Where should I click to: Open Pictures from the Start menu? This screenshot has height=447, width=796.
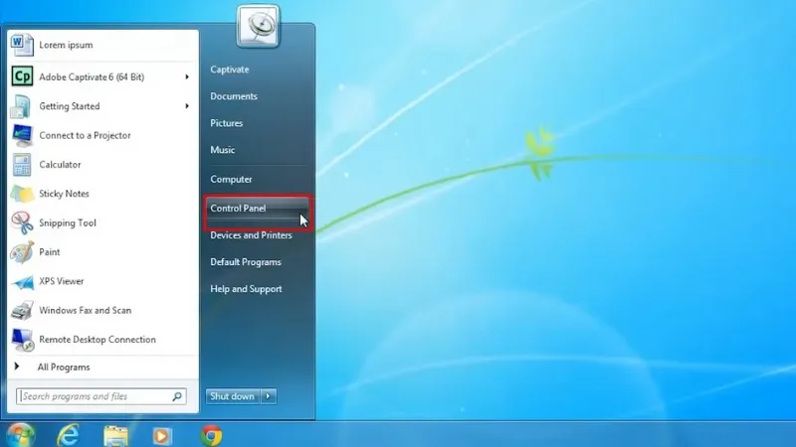click(227, 123)
